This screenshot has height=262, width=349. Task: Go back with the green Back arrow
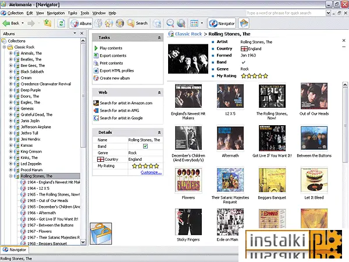click(11, 23)
